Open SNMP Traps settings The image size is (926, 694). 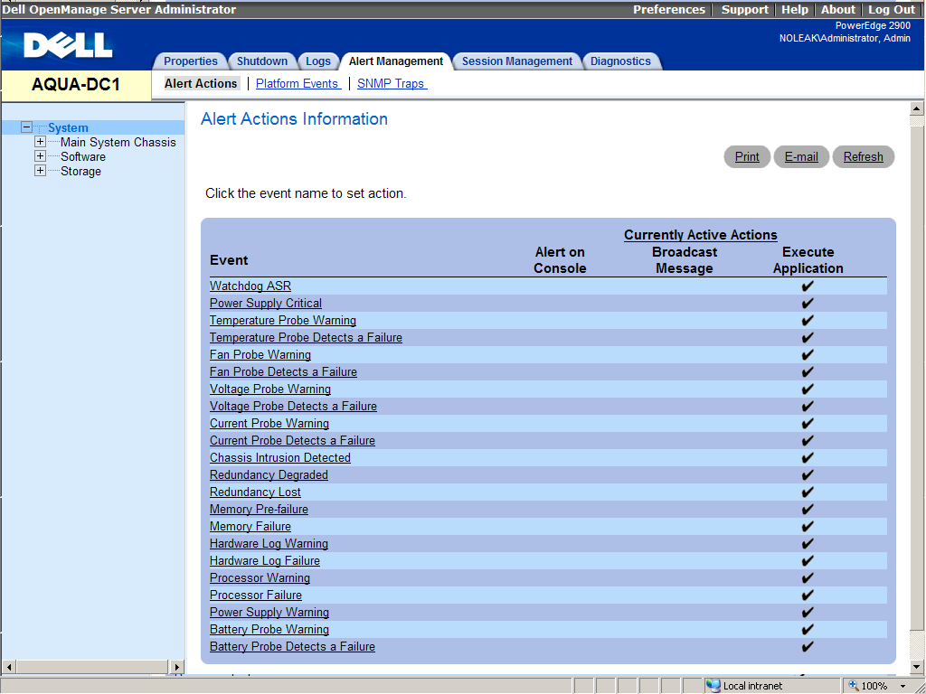click(391, 84)
